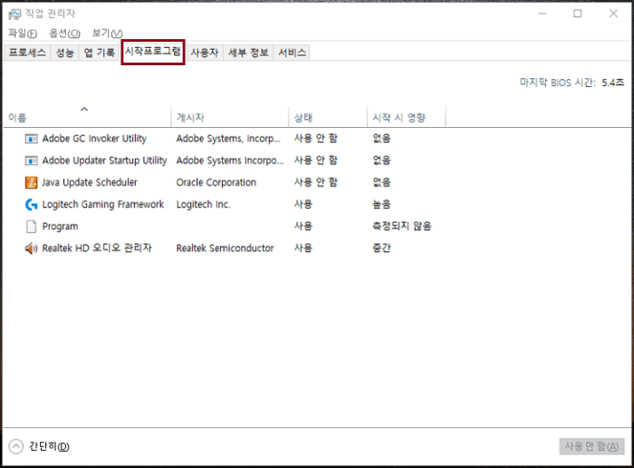Screen dimensions: 634x468
Task: Click the 사용 안 함 status of Java Update Scheduler
Action: [x=316, y=182]
